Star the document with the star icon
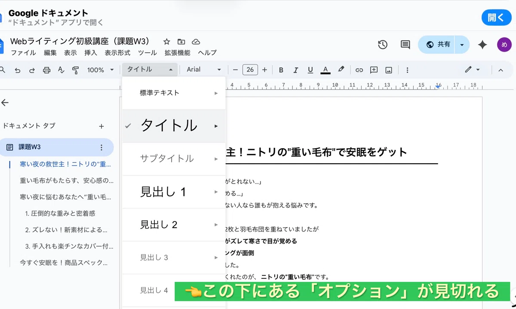Screen dimensions: 516x309 click(167, 42)
